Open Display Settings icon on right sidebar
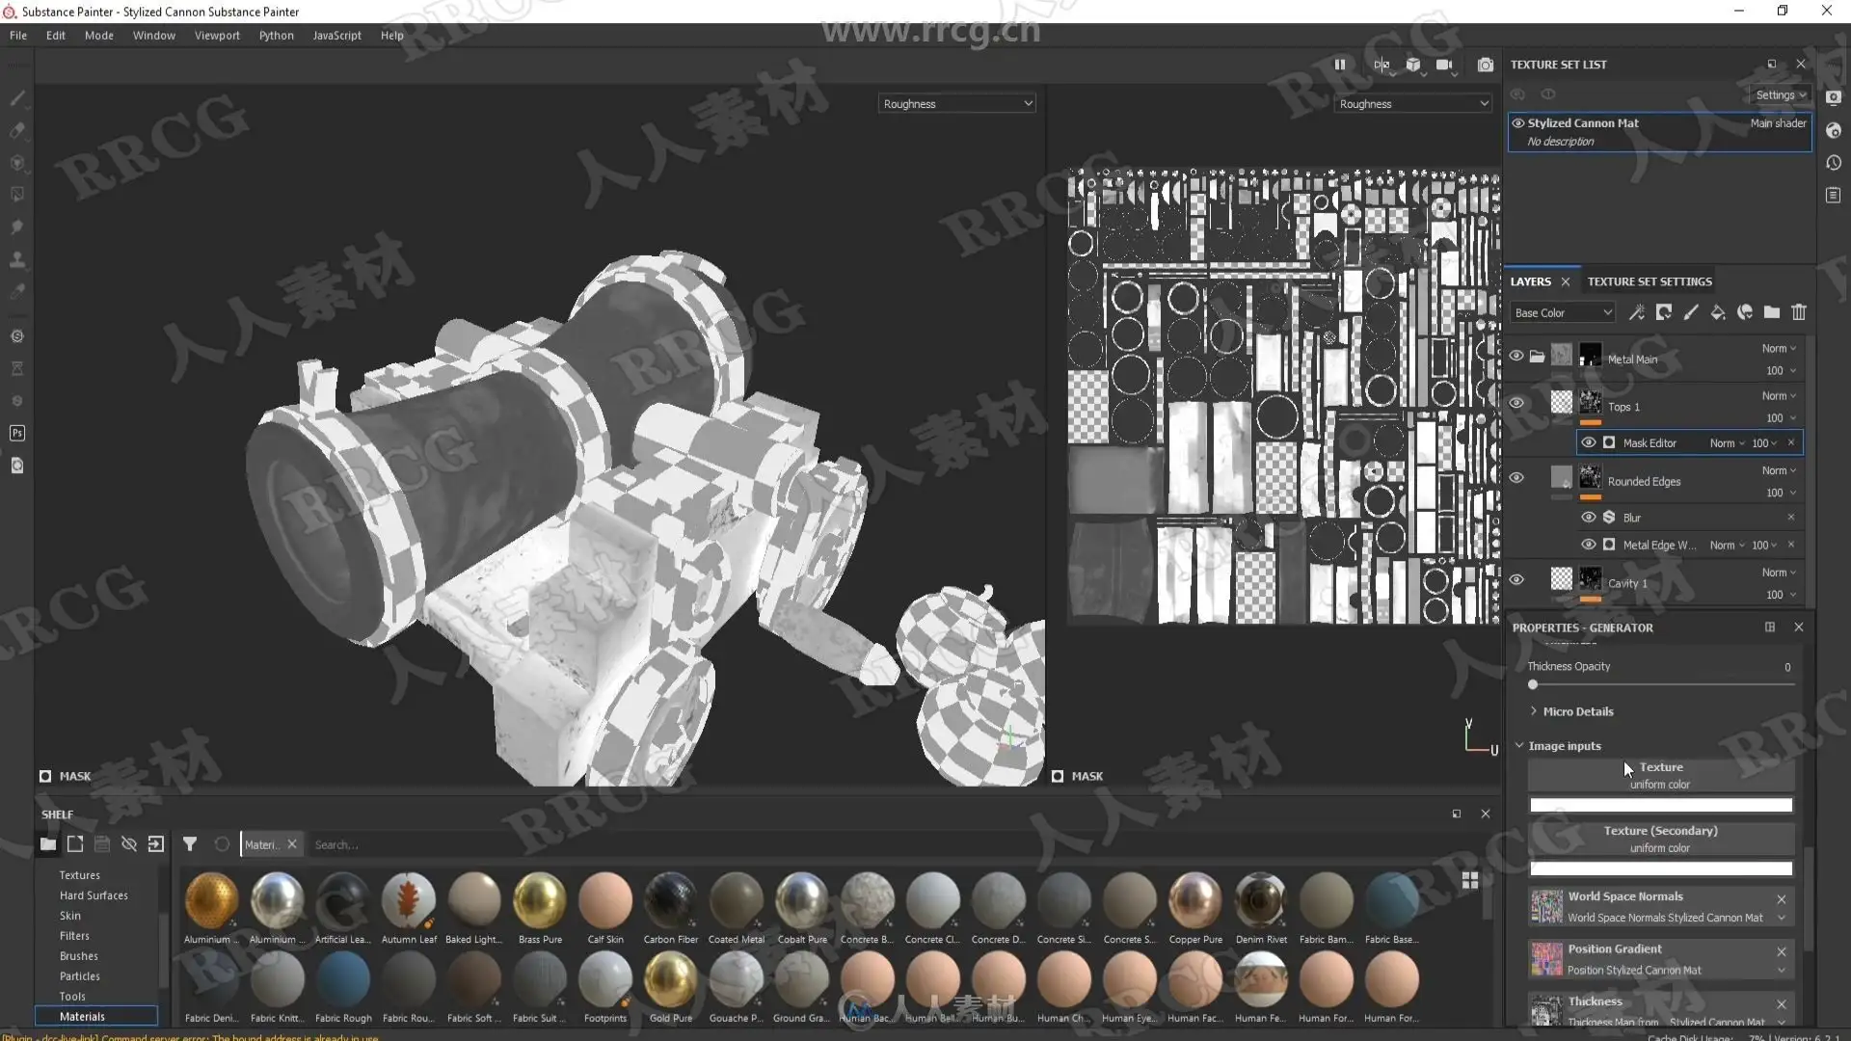The height and width of the screenshot is (1041, 1851). [1834, 97]
